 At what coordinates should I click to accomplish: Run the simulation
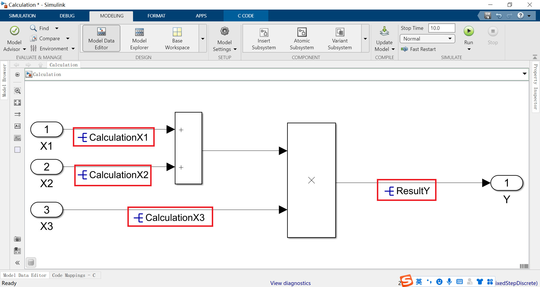coord(469,31)
